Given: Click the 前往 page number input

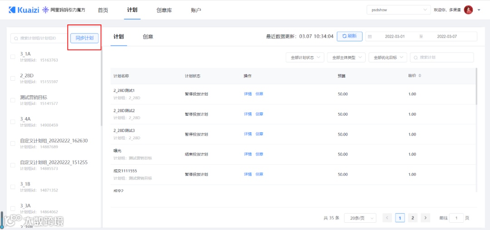Looking at the screenshot, I should pyautogui.click(x=456, y=218).
